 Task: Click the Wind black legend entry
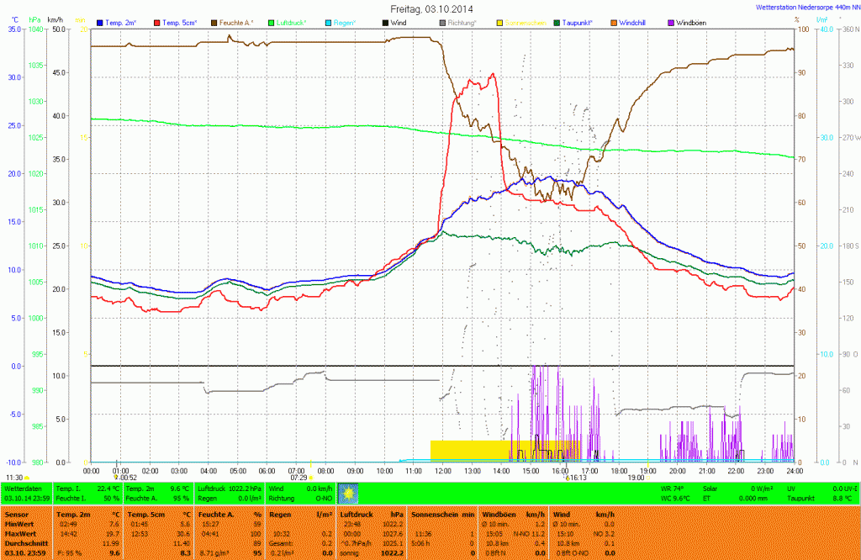click(394, 23)
